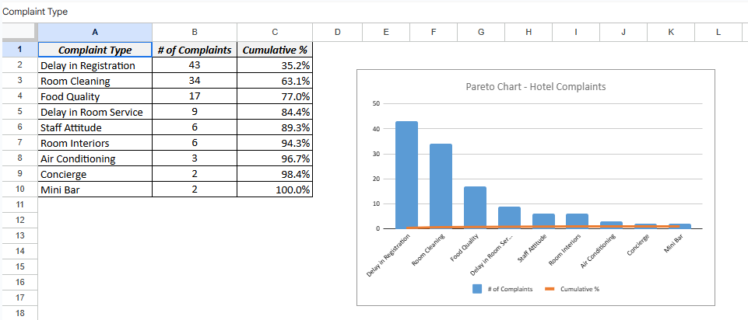This screenshot has height=320, width=748.
Task: Click the Pareto Chart title text
Action: (535, 87)
